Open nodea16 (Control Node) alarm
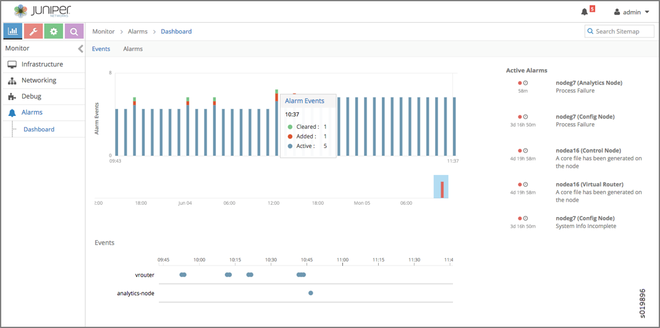Viewport: 660px width, 328px height. (588, 150)
